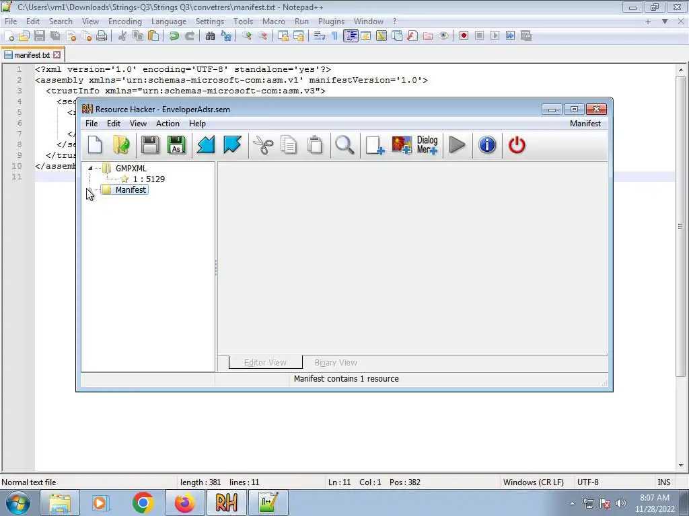Viewport: 689px width, 516px height.
Task: Open Resource Hacker Action menu
Action: click(x=168, y=124)
